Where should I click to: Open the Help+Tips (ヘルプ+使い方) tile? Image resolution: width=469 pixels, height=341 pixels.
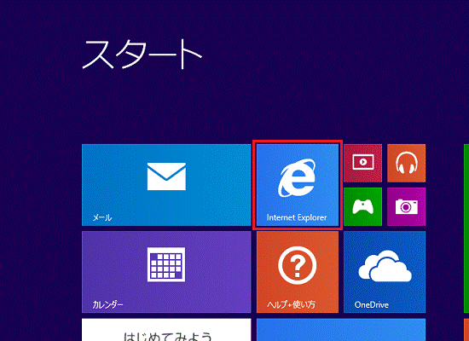pos(298,272)
